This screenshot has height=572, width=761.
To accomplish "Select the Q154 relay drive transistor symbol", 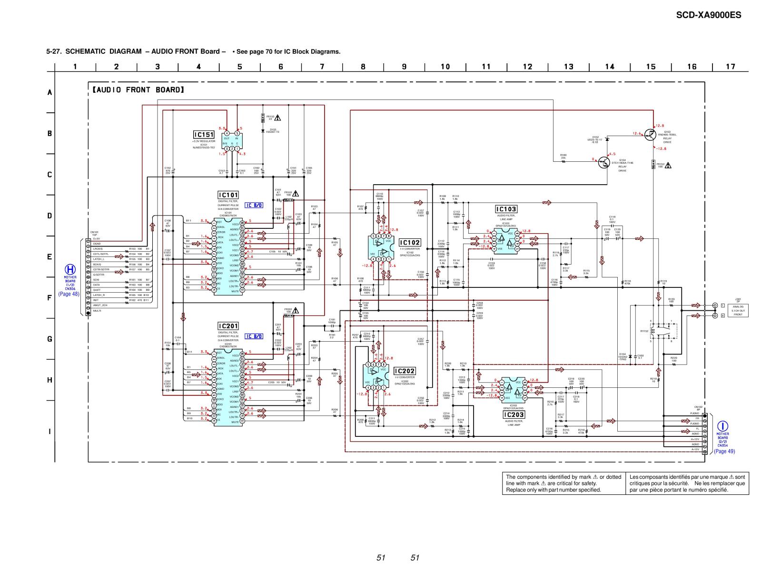I will [x=604, y=162].
